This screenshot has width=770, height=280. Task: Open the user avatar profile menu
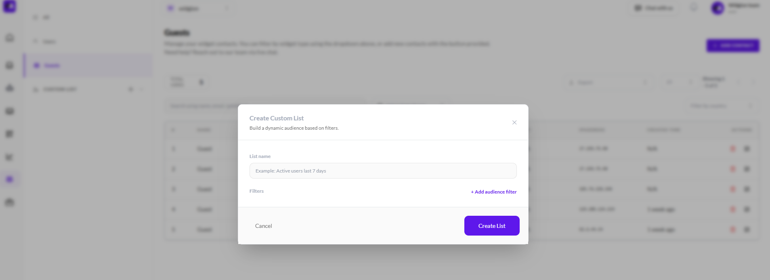click(x=718, y=8)
